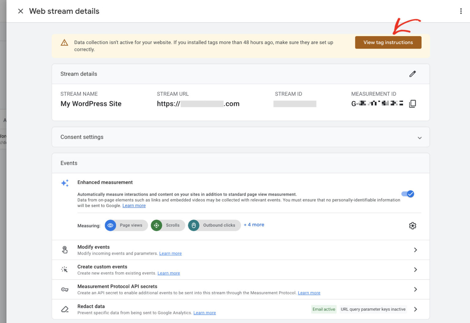Open Modify events using its chevron
Screen dimensions: 470x323
click(x=415, y=250)
